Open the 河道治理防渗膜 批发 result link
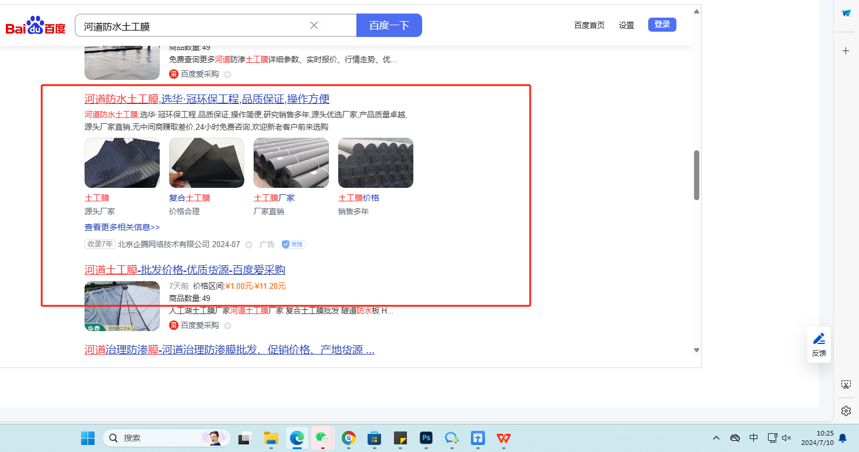Screen dimensions: 859x452 click(230, 350)
